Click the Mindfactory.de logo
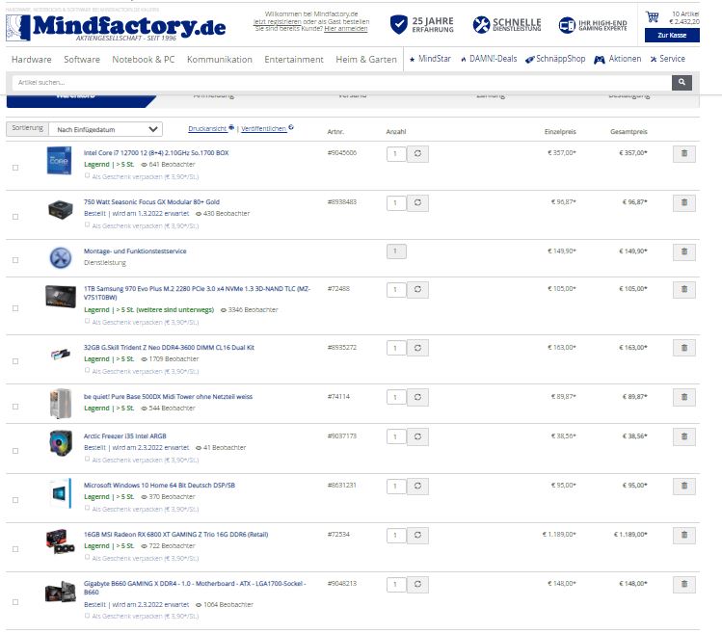Screen dimensions: 722x633 pyautogui.click(x=116, y=27)
